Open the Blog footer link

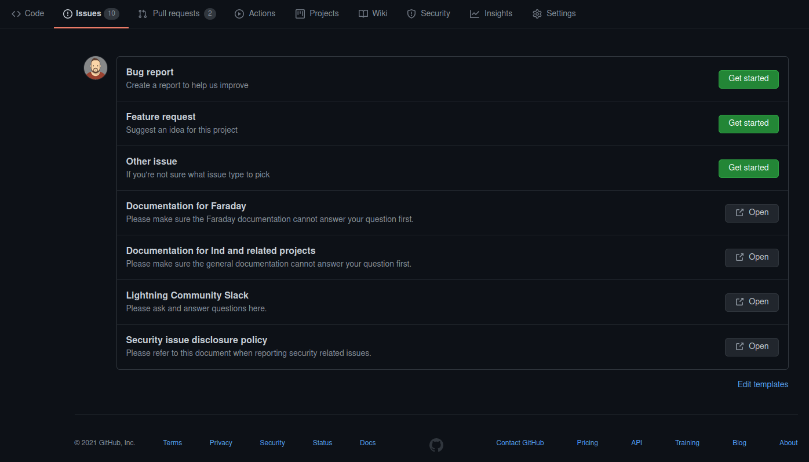(739, 443)
